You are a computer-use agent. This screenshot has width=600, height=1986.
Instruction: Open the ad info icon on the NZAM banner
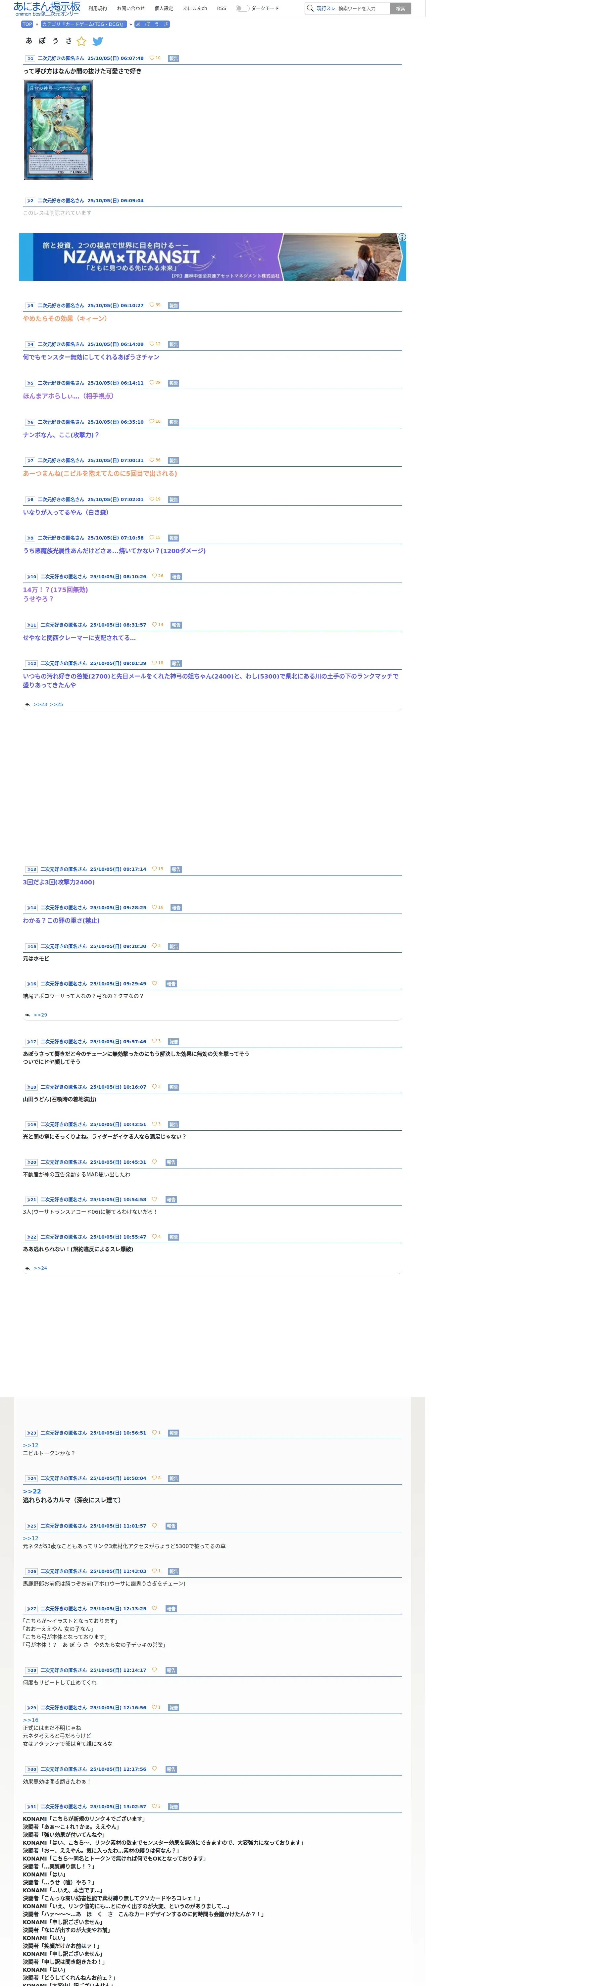402,237
